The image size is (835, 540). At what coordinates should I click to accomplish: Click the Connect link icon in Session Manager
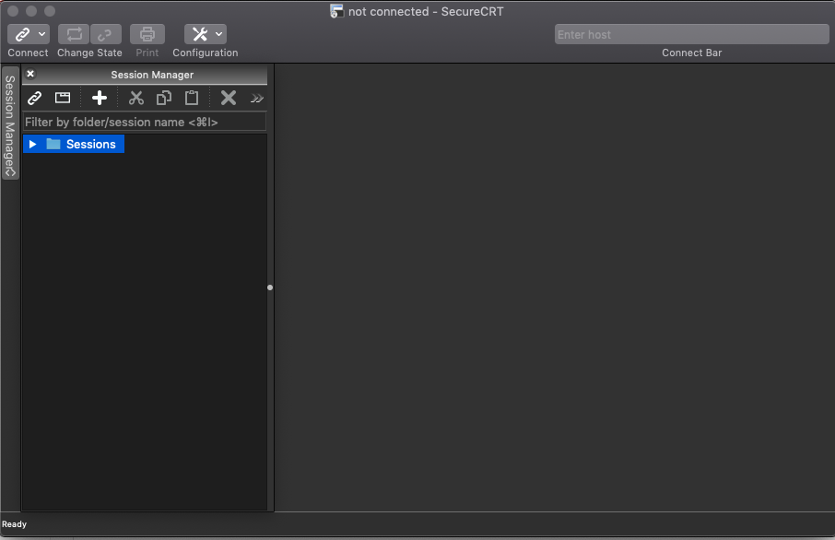tap(33, 98)
